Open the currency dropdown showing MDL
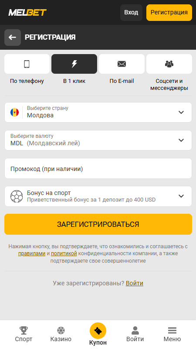The height and width of the screenshot is (349, 196). [98, 140]
